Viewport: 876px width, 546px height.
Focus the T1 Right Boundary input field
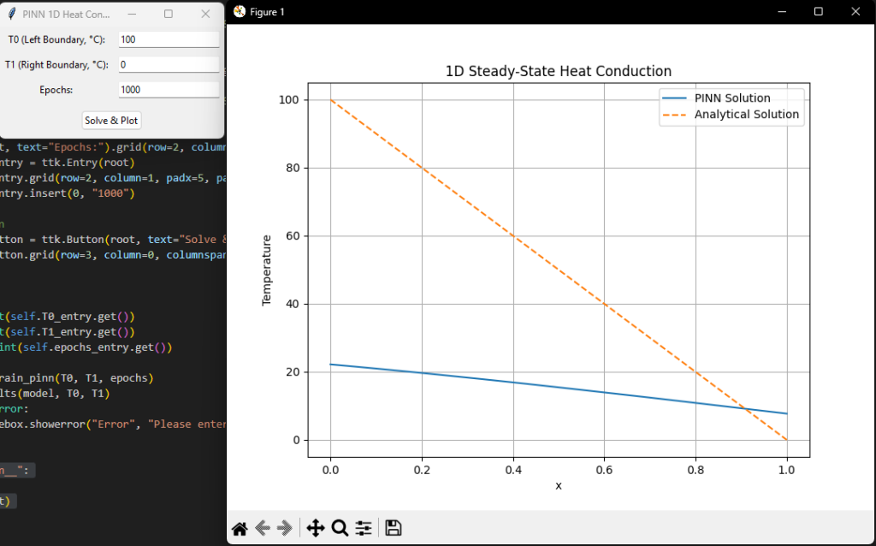pyautogui.click(x=169, y=64)
